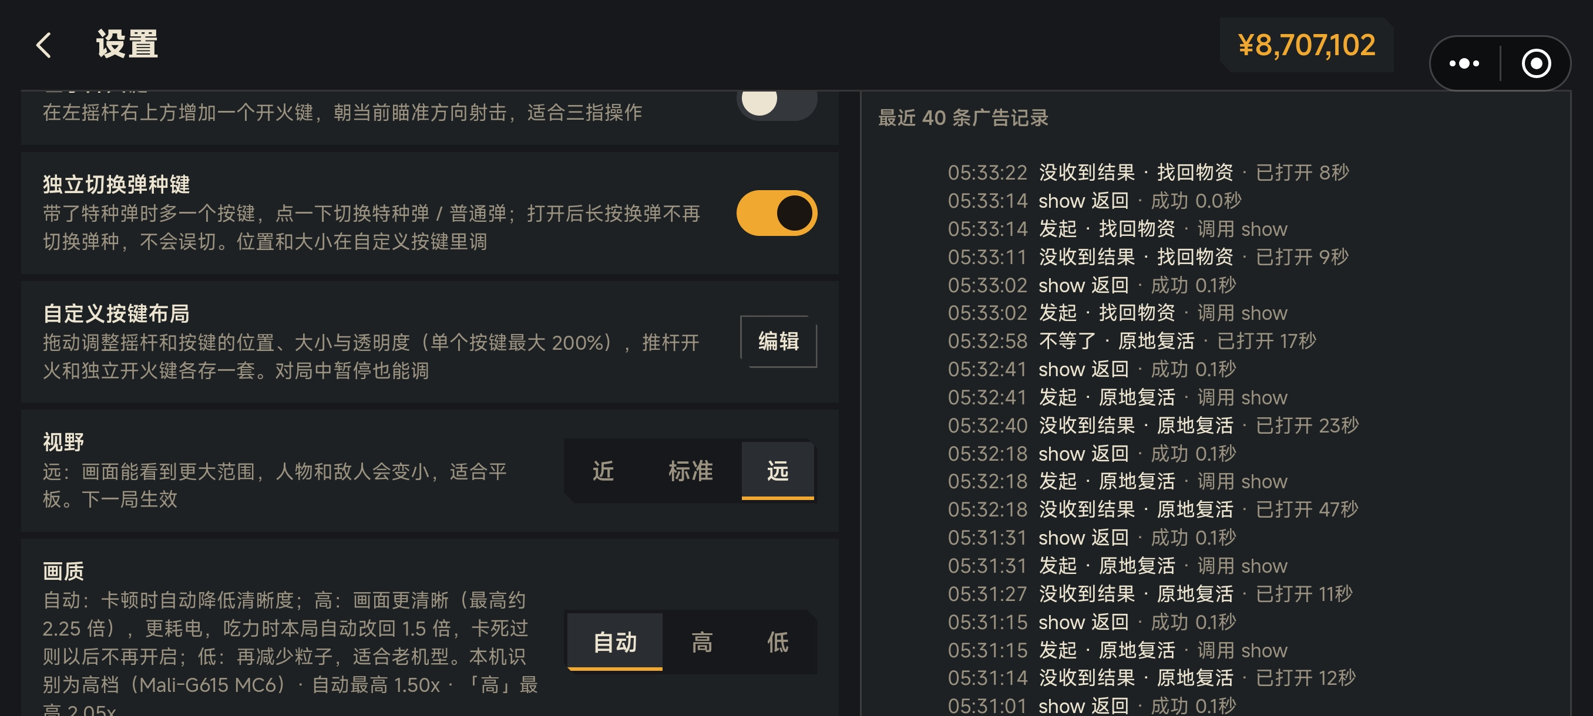Select the 05:33:14 show 返回 成功 0.0秒 entry
The height and width of the screenshot is (716, 1593).
1094,201
